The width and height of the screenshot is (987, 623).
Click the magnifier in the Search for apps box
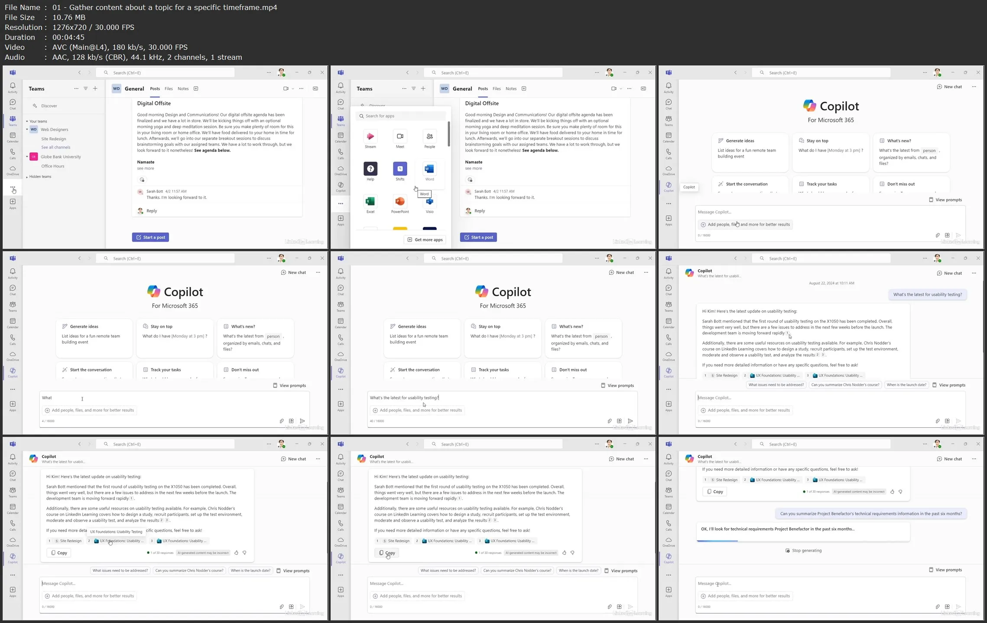point(361,116)
